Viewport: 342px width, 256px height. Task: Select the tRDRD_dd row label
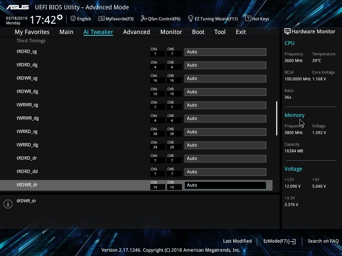(27, 171)
